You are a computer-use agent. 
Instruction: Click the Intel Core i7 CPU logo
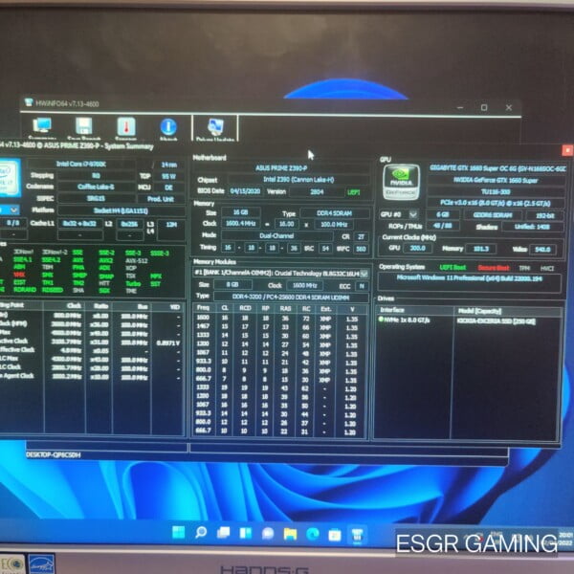(x=9, y=178)
